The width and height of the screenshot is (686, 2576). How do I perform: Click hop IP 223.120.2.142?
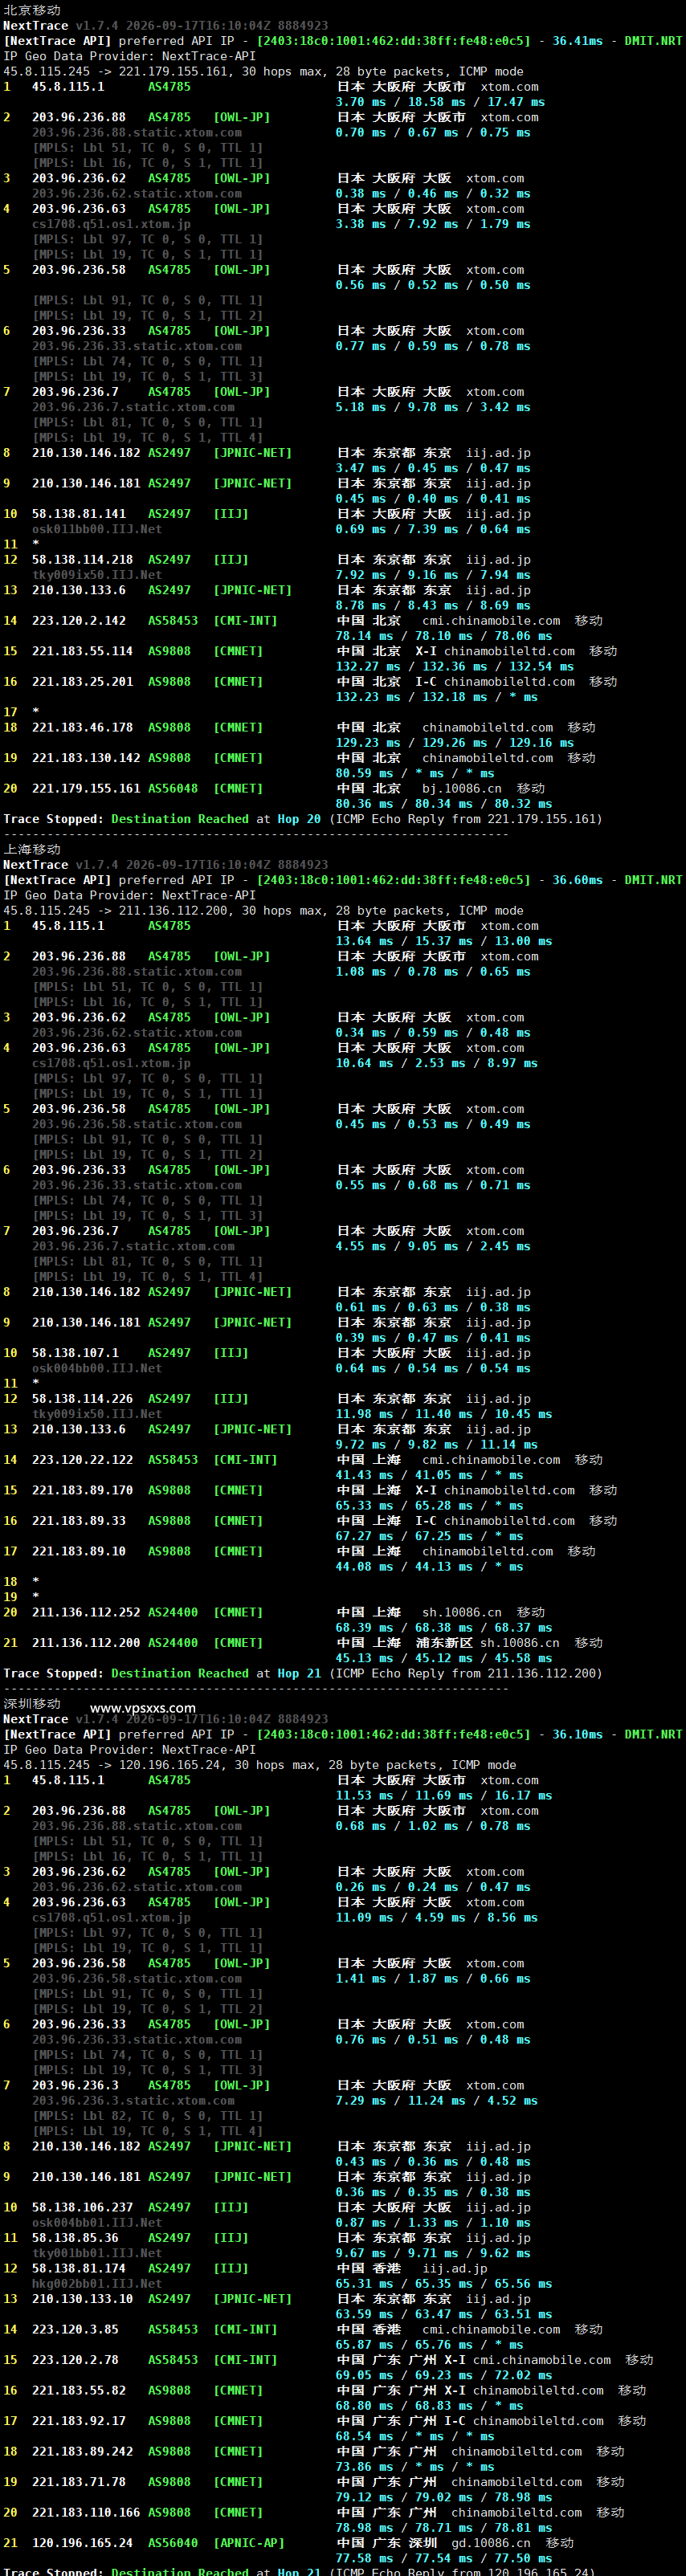79,621
